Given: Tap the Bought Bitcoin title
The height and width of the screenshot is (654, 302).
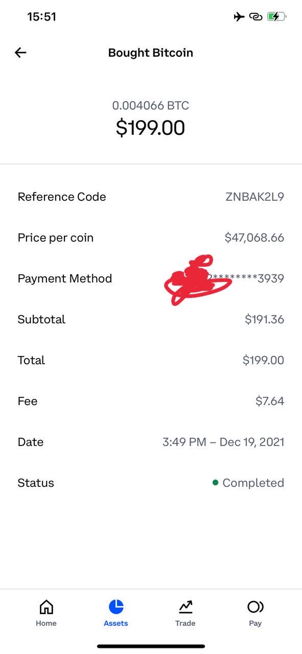Looking at the screenshot, I should (151, 53).
